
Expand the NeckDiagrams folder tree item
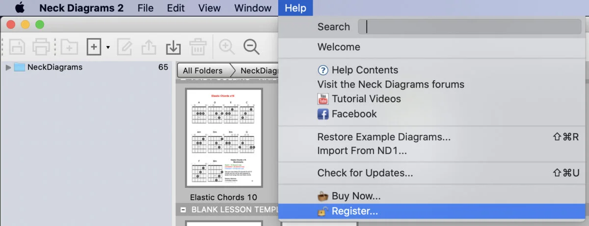[x=8, y=67]
